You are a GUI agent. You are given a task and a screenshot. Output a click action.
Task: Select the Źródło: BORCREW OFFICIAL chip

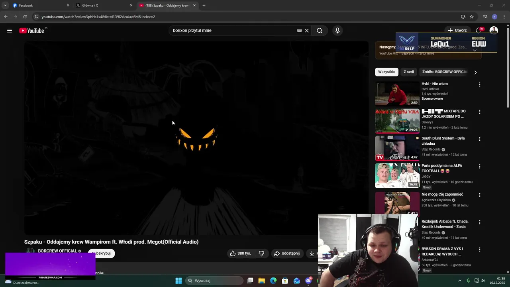445,72
